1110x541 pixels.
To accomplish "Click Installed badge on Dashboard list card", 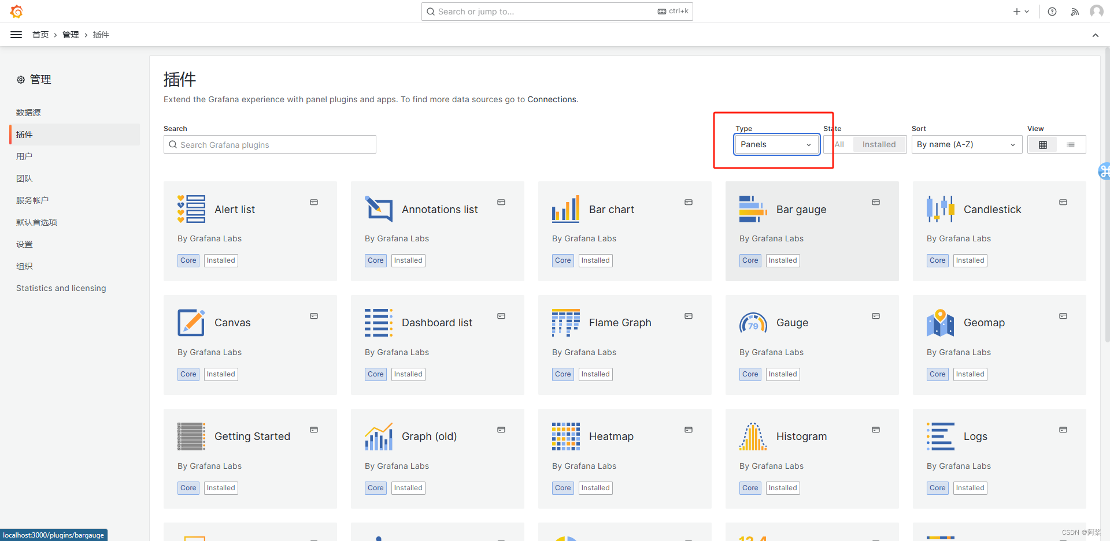I will 408,374.
